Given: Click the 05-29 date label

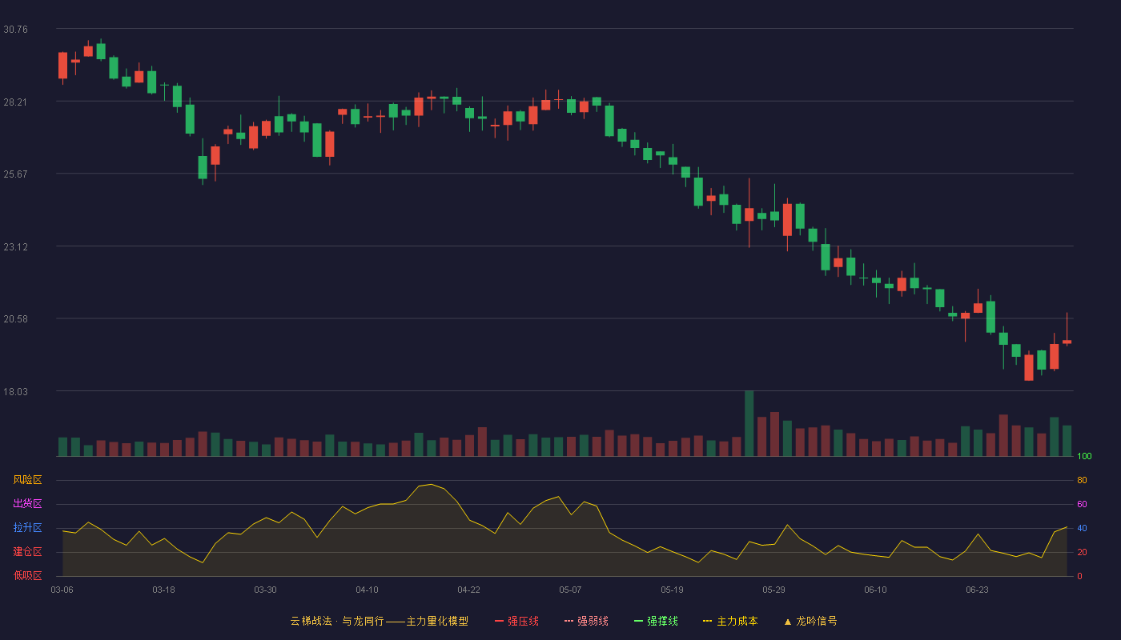Looking at the screenshot, I should tap(773, 590).
